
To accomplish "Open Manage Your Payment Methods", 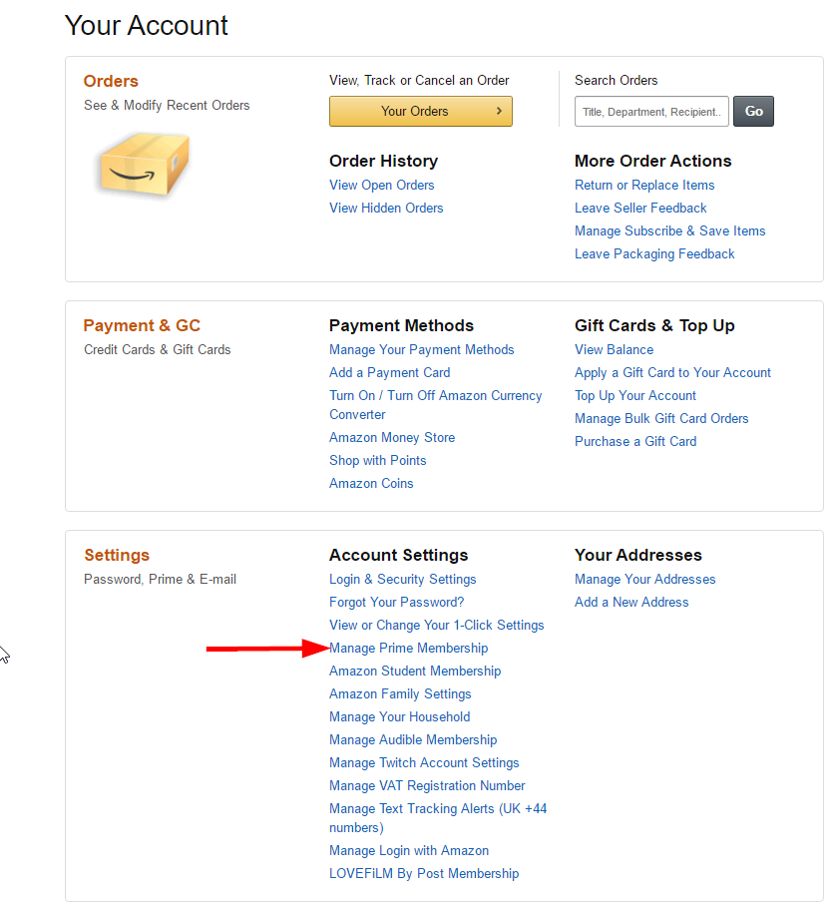I will [421, 349].
